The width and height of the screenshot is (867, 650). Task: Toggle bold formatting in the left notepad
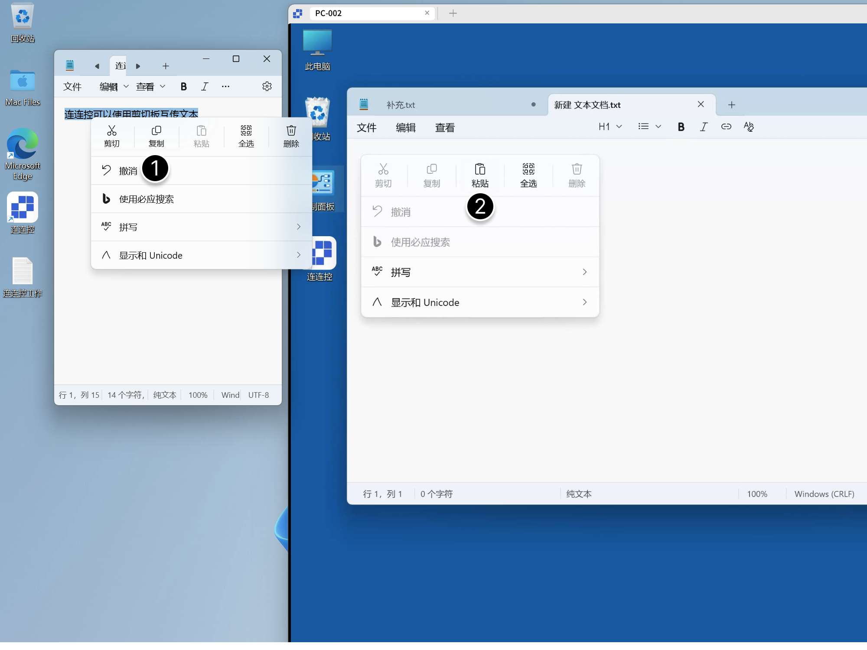click(x=184, y=86)
